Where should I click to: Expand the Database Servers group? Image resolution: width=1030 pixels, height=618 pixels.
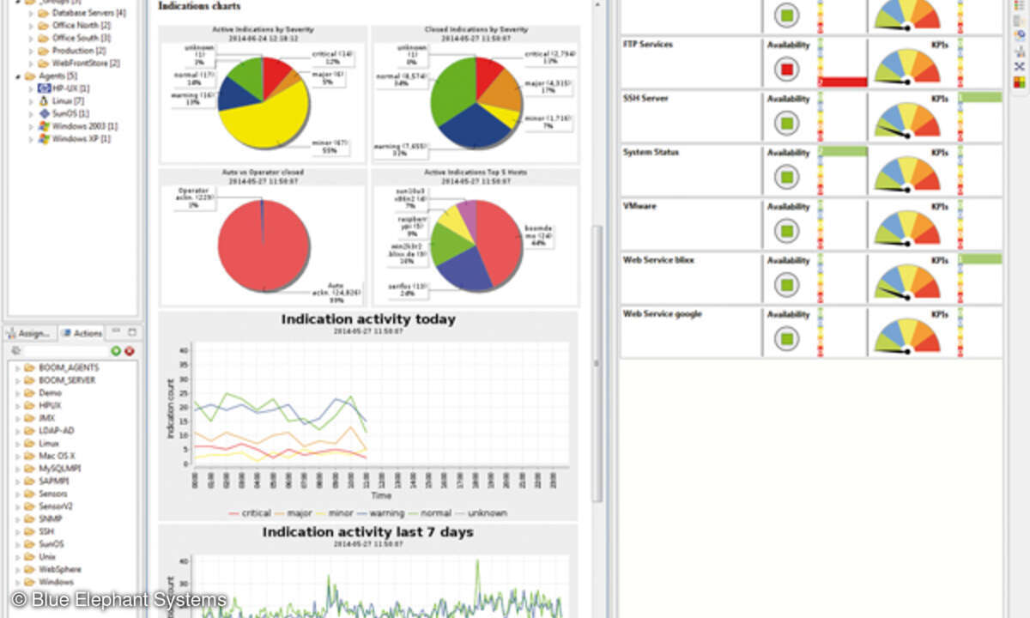pos(31,14)
